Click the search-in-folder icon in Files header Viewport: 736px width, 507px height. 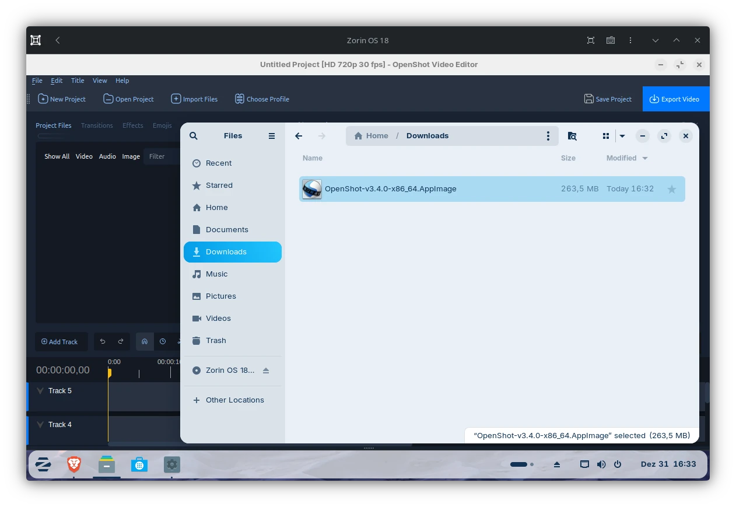[572, 136]
